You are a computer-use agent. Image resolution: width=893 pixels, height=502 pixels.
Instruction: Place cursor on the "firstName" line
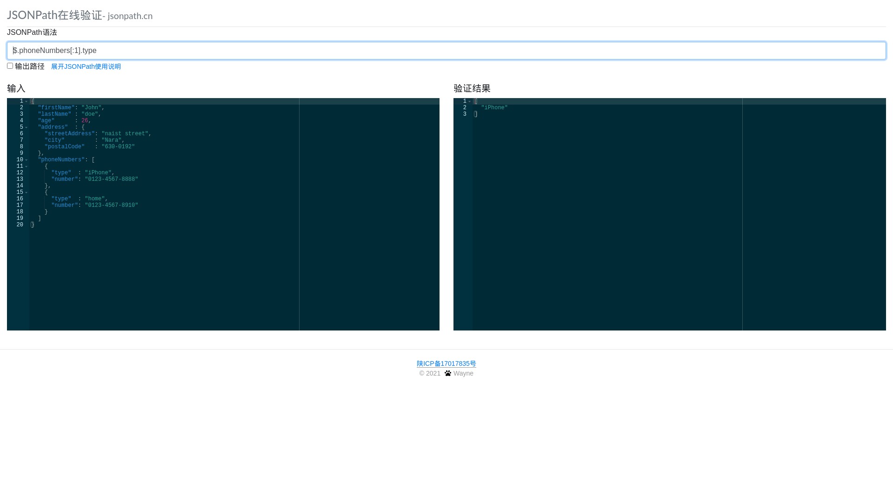click(56, 108)
